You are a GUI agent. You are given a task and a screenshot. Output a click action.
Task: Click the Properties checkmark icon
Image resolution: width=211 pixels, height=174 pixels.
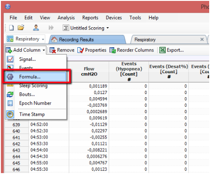click(x=81, y=50)
